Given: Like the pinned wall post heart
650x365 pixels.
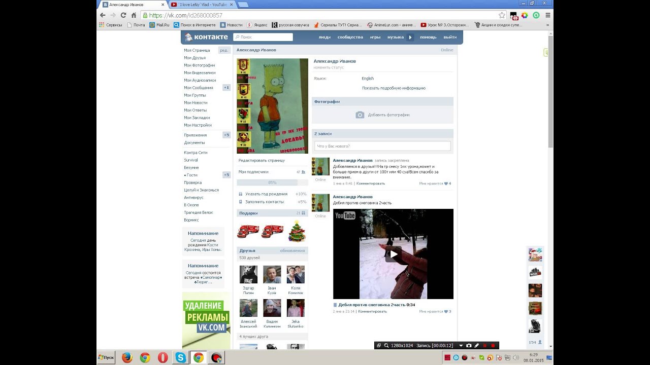Looking at the screenshot, I should [446, 184].
